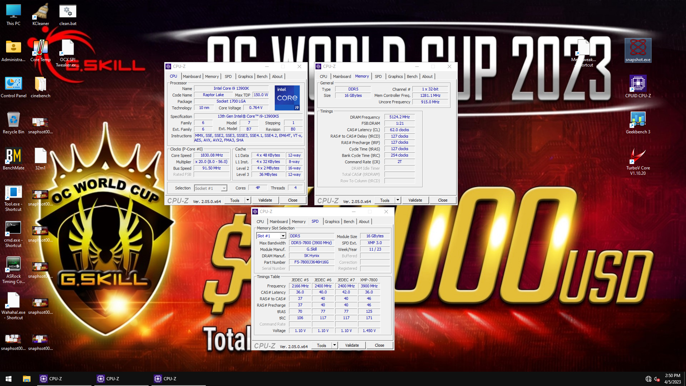Expand the Socket #1 selection dropdown
This screenshot has height=386, width=686.
pyautogui.click(x=224, y=188)
